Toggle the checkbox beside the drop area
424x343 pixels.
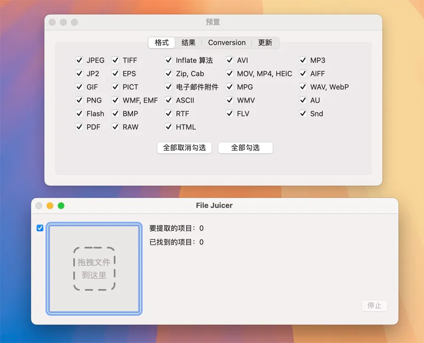pos(40,228)
